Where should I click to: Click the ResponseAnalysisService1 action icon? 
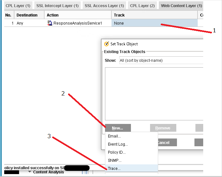click(50, 23)
